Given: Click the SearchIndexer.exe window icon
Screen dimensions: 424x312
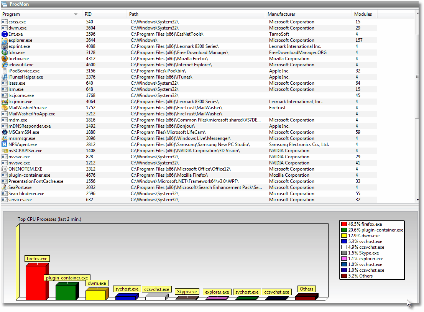Looking at the screenshot, I should [4, 194].
